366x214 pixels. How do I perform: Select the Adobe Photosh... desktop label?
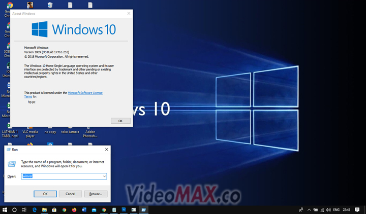[x=90, y=134]
